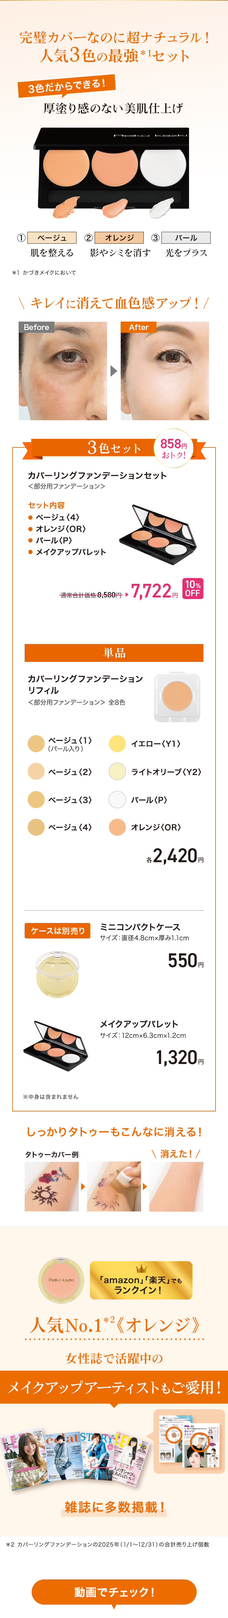
Task: Select the ベージュ〈2〉 swatch
Action: point(36,771)
